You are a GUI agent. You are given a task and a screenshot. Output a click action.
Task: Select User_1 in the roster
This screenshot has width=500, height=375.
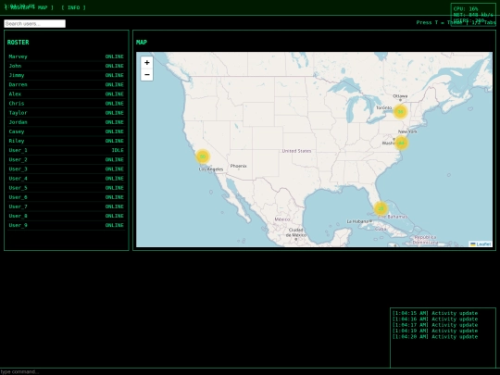pyautogui.click(x=67, y=151)
